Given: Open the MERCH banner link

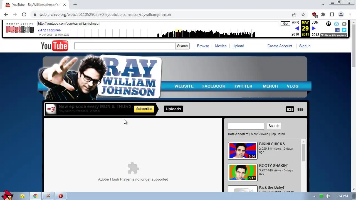Looking at the screenshot, I should [x=270, y=86].
